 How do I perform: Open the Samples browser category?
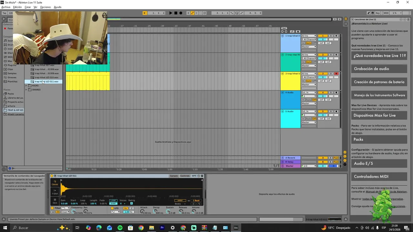tap(12, 73)
